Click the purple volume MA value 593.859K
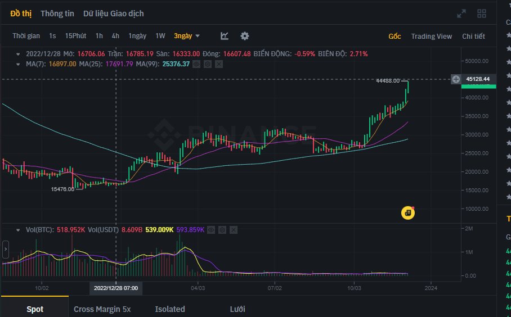511x317 pixels. [x=190, y=230]
